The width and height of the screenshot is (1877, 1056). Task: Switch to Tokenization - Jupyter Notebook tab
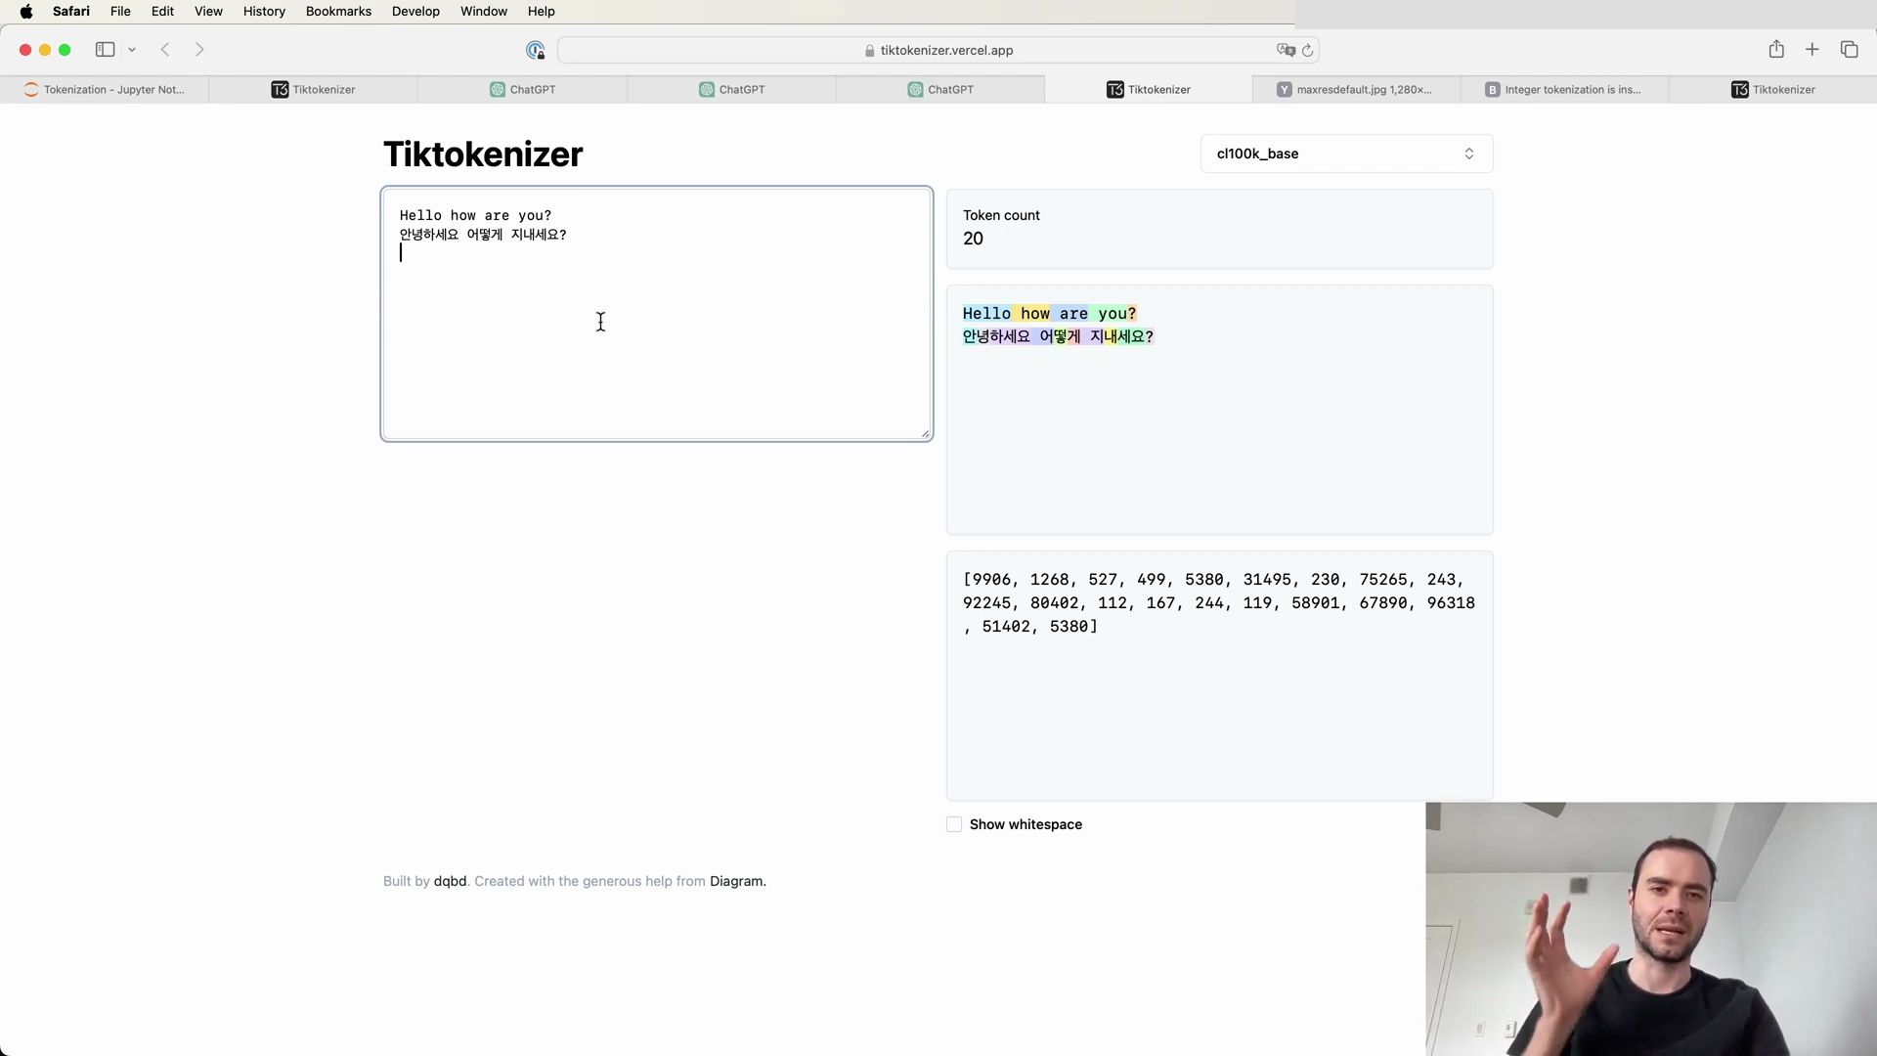105,90
